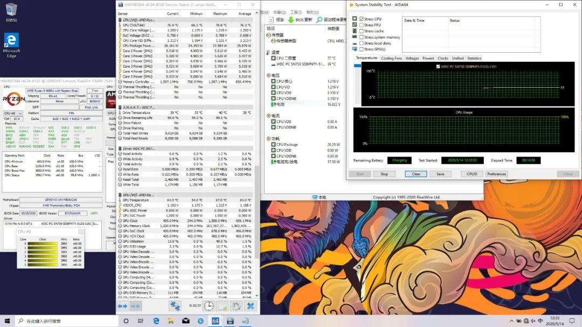Open Preferences in the stability test window
The width and height of the screenshot is (582, 327).
click(497, 174)
